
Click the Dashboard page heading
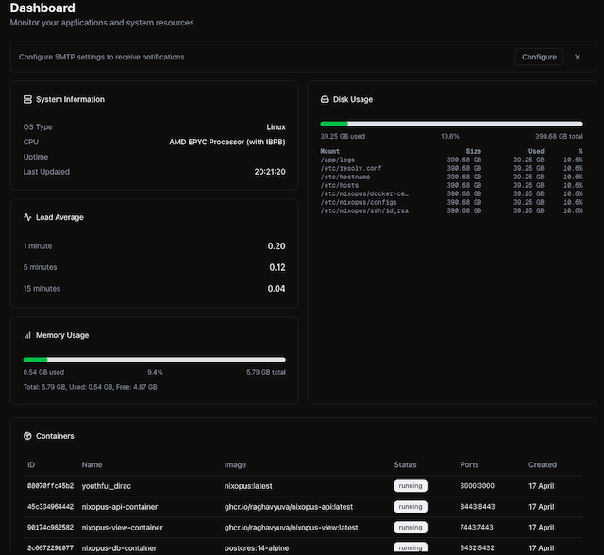click(42, 8)
